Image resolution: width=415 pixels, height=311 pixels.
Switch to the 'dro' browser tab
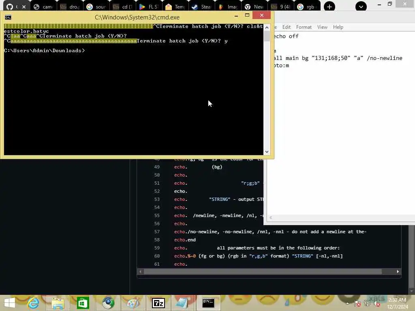tap(70, 6)
